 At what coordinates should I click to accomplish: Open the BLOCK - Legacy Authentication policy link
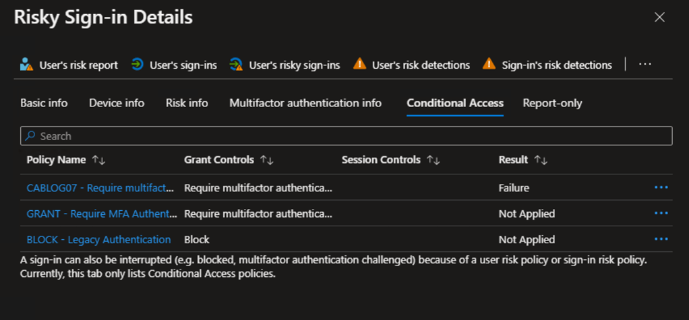98,240
